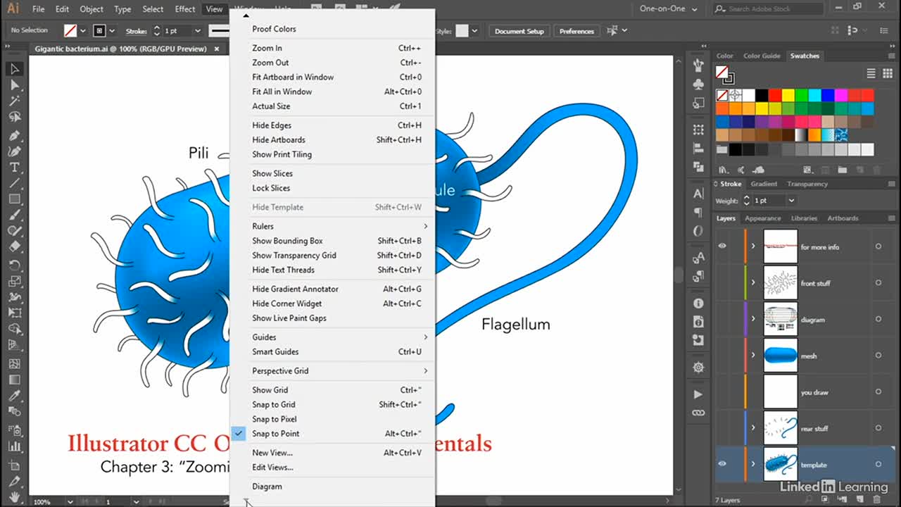This screenshot has height=507, width=901.
Task: Select the Lasso tool
Action: pos(14,118)
